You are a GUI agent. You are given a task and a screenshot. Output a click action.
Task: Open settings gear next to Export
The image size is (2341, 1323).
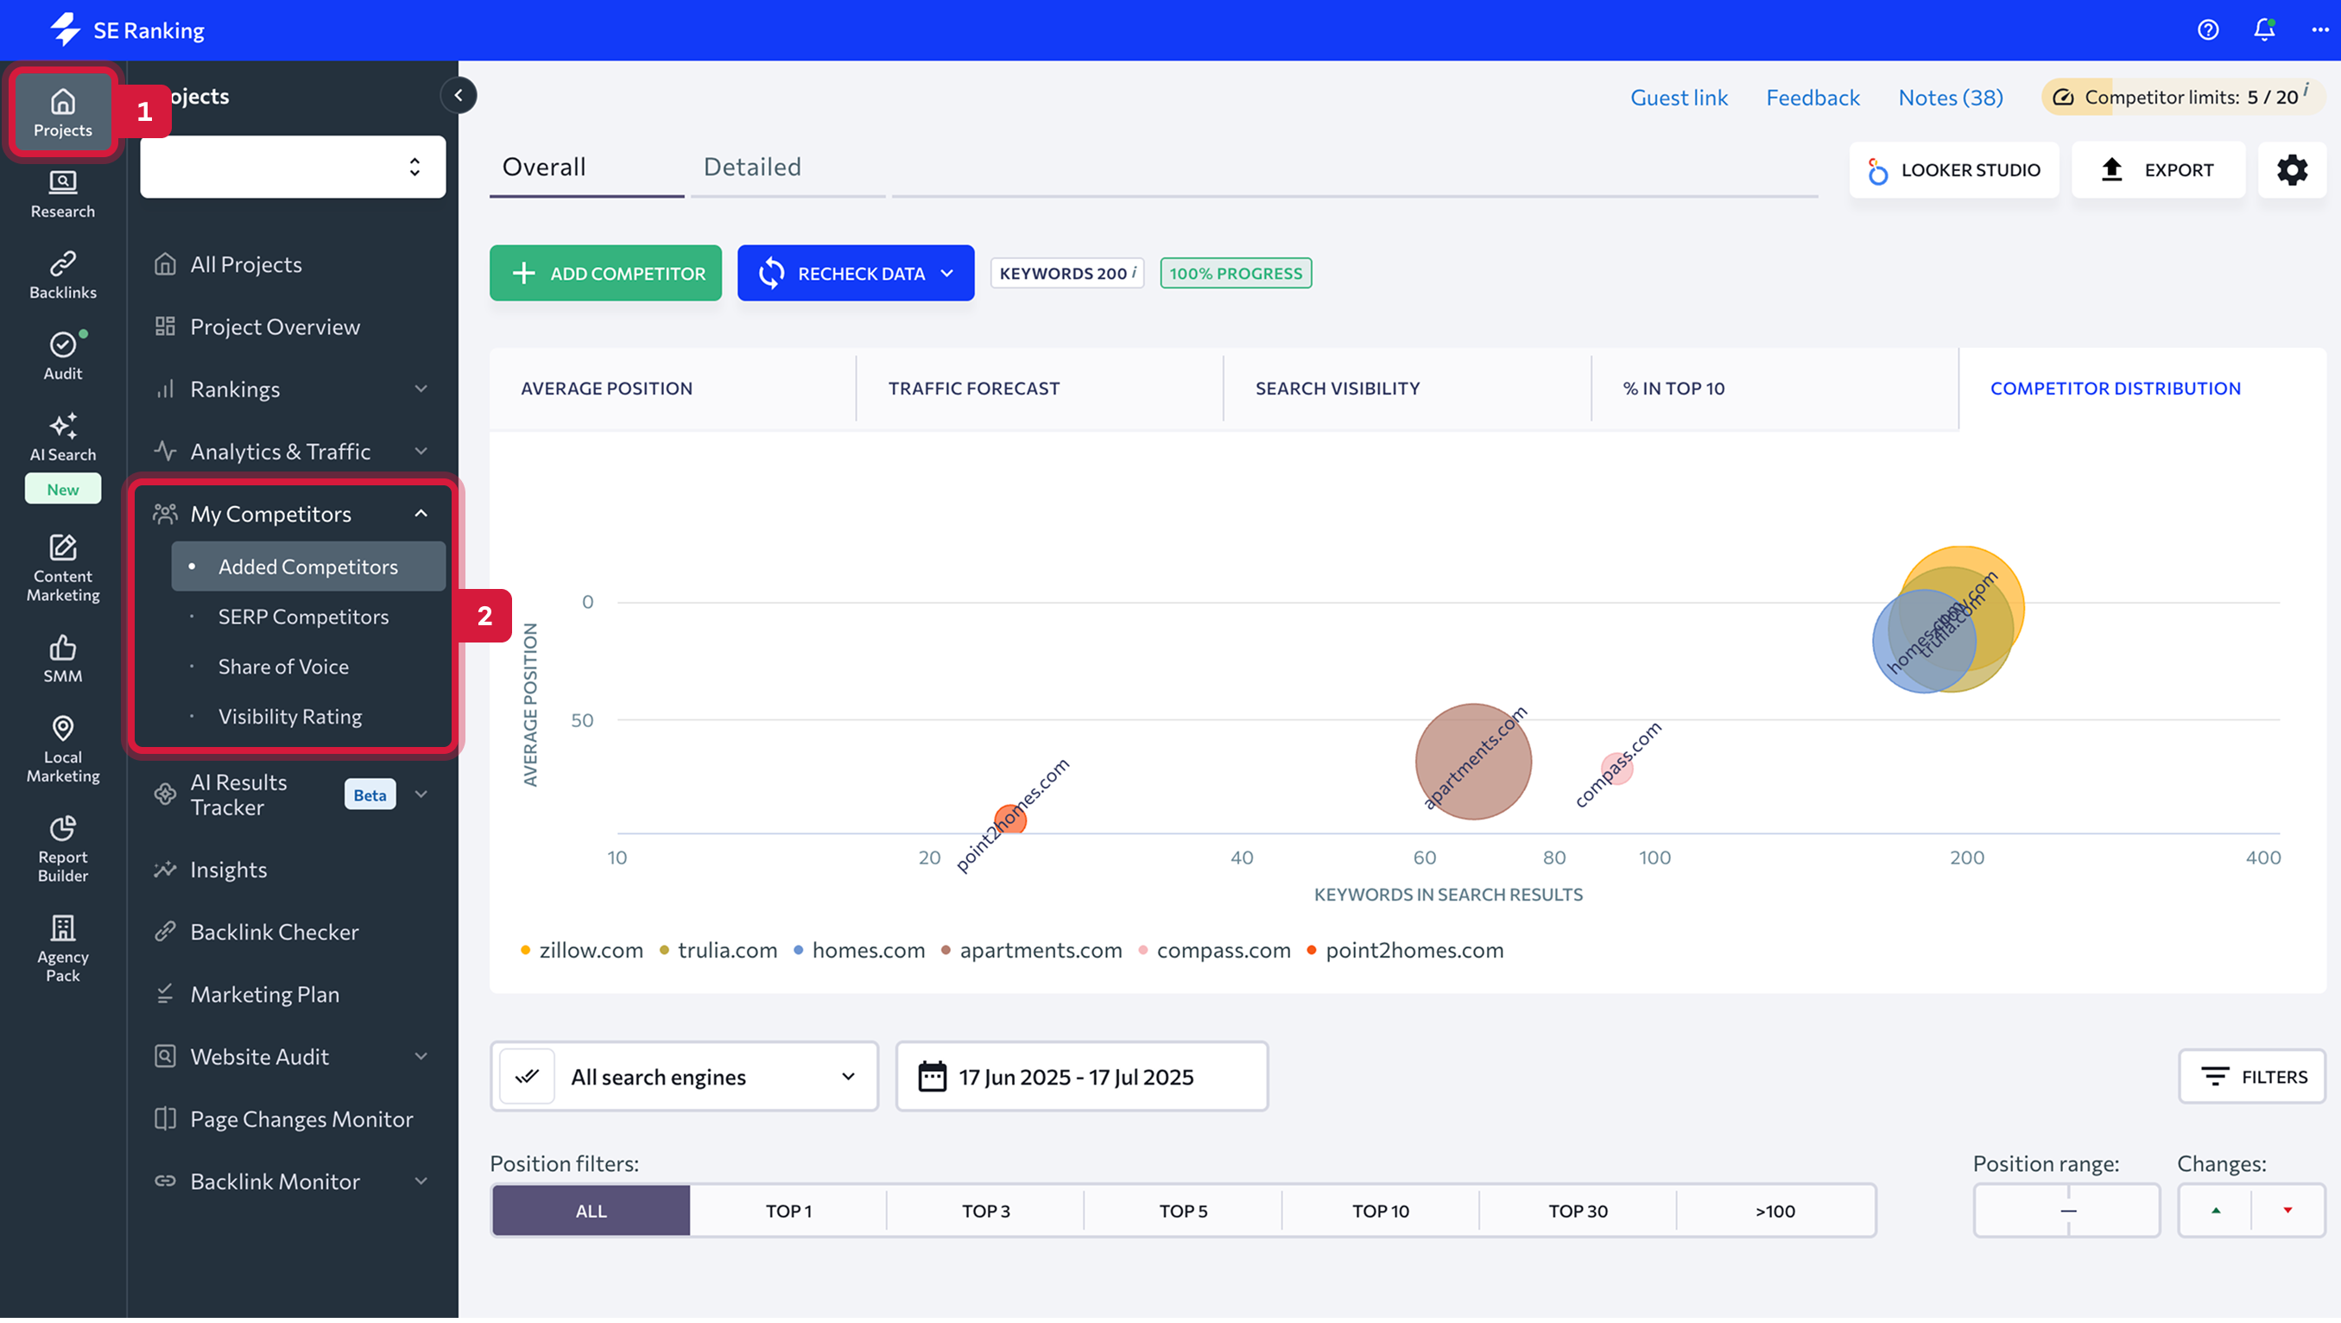(x=2291, y=170)
